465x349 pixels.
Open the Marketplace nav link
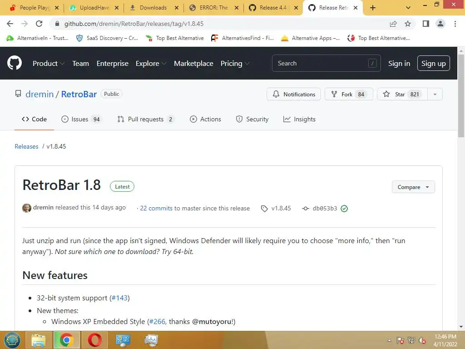click(x=193, y=63)
